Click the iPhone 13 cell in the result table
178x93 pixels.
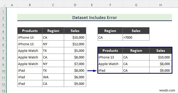click(x=110, y=57)
